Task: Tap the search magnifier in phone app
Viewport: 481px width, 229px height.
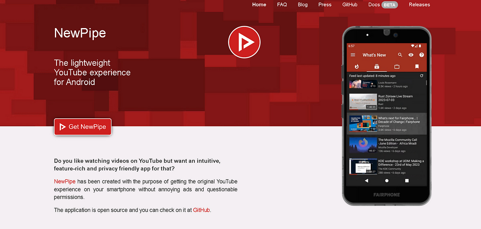Action: [400, 55]
